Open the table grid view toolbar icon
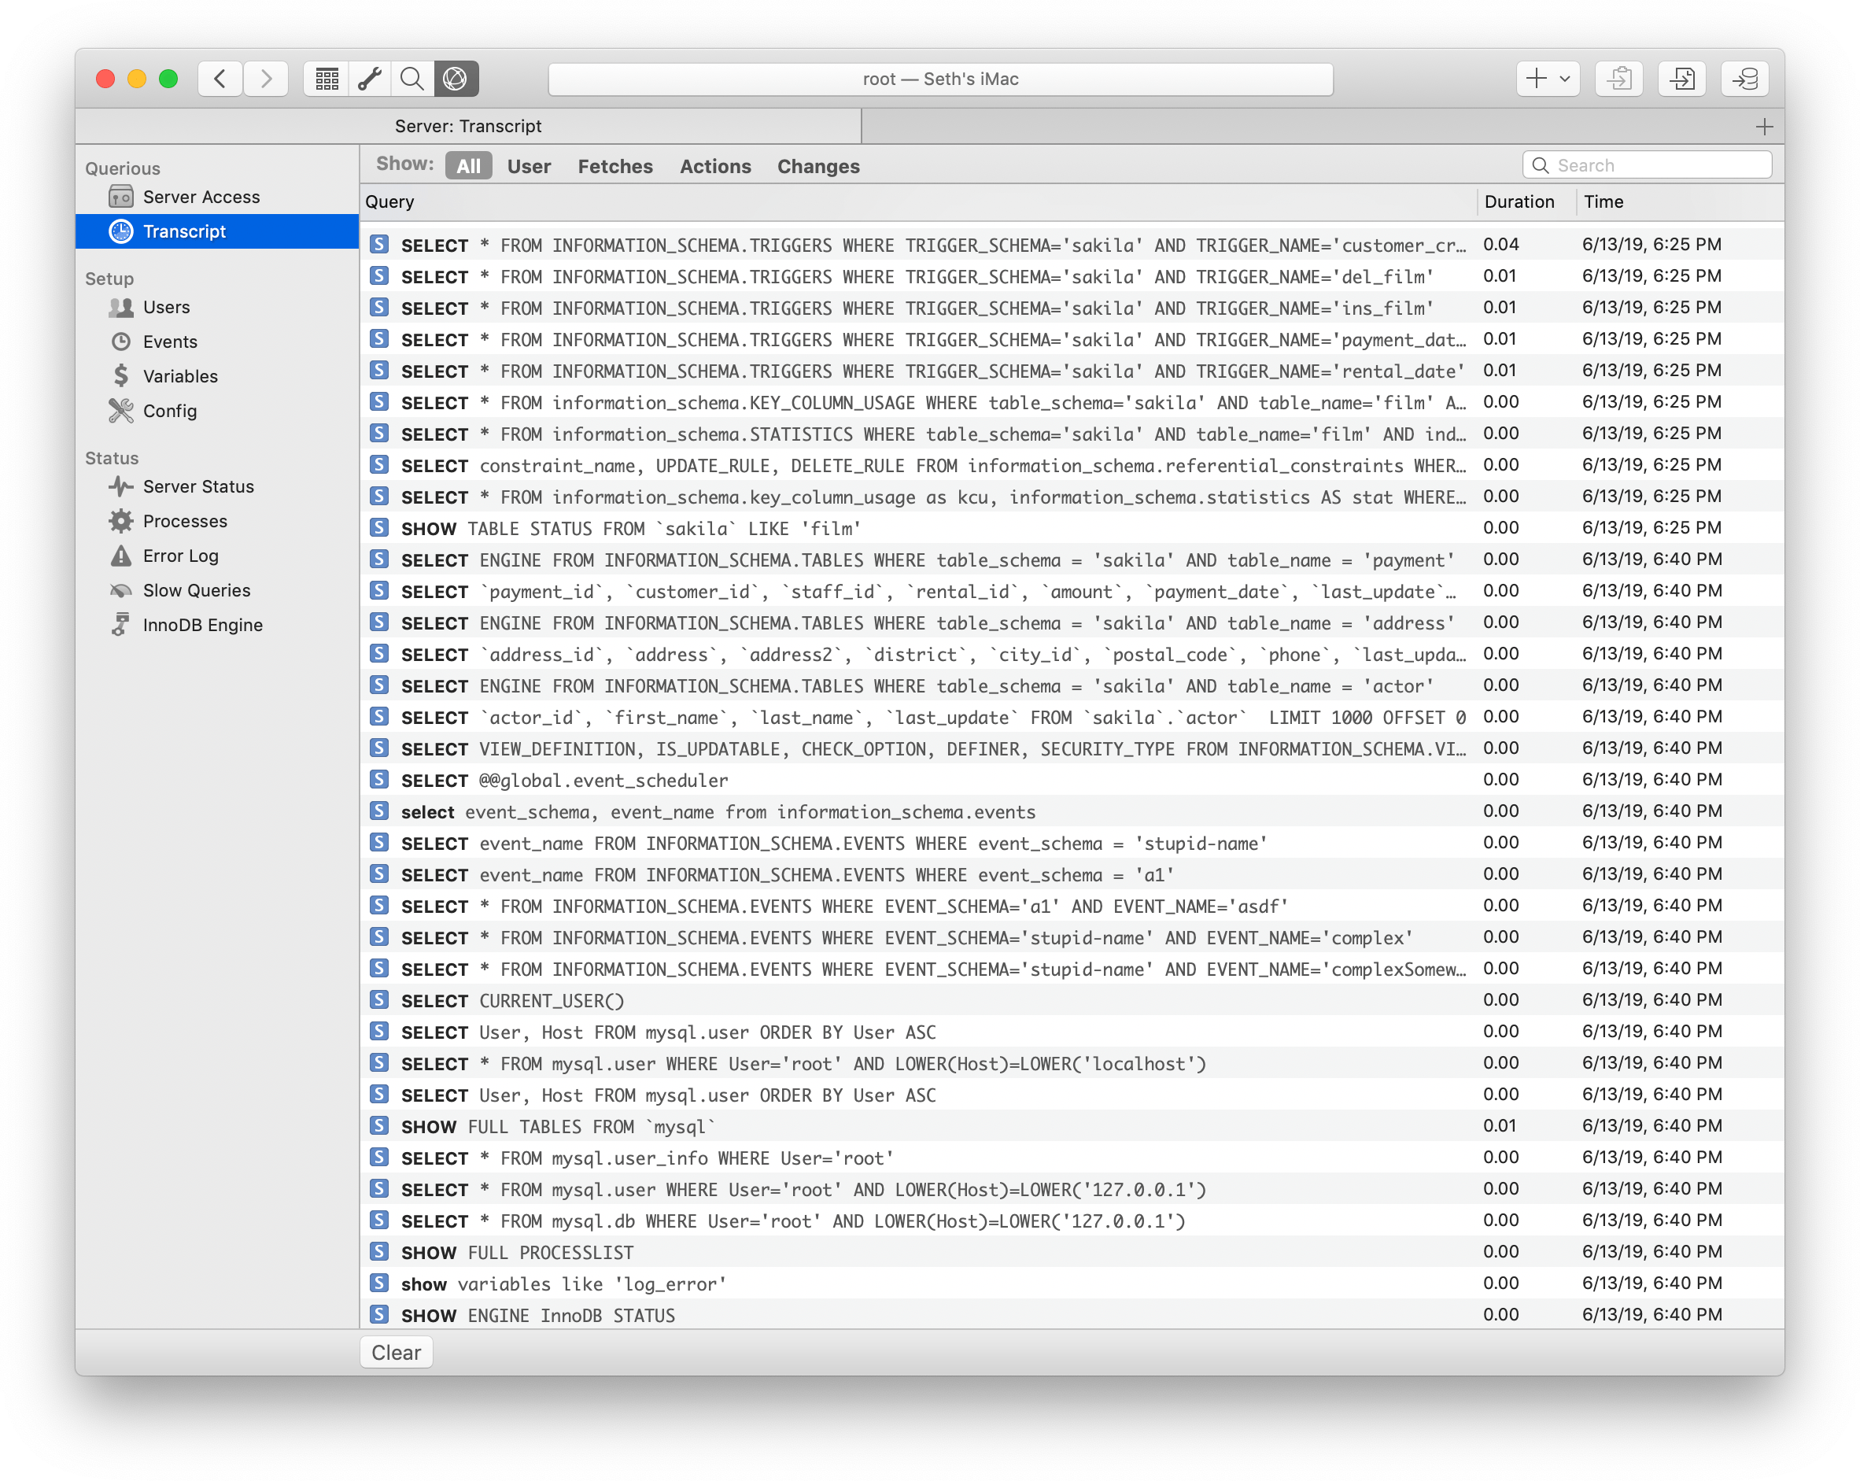The image size is (1860, 1481). [326, 79]
